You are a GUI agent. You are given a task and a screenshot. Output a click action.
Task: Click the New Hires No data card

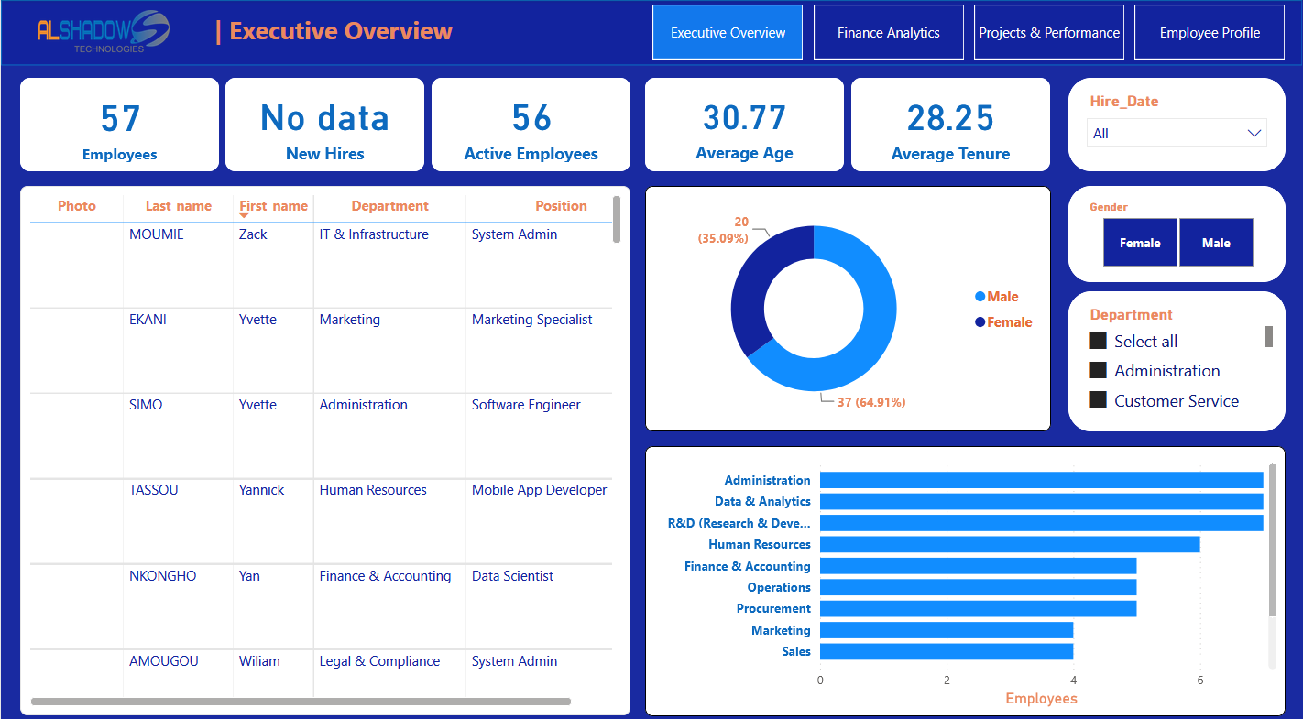point(325,125)
